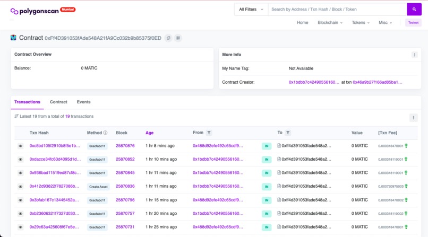Viewport: 428px width, 237px height.
Task: Open transaction hash 0xc5bd105f2910b8f5e1b
Action: coord(55,146)
